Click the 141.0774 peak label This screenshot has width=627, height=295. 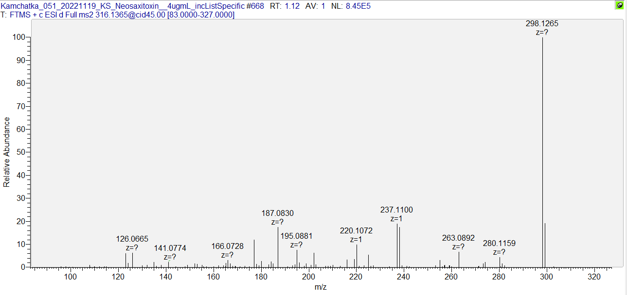pyautogui.click(x=170, y=248)
